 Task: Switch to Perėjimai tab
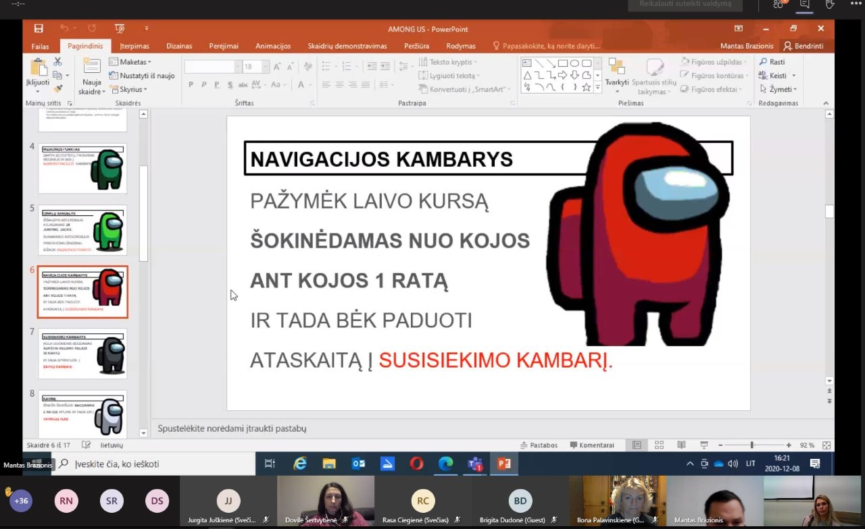click(x=224, y=46)
